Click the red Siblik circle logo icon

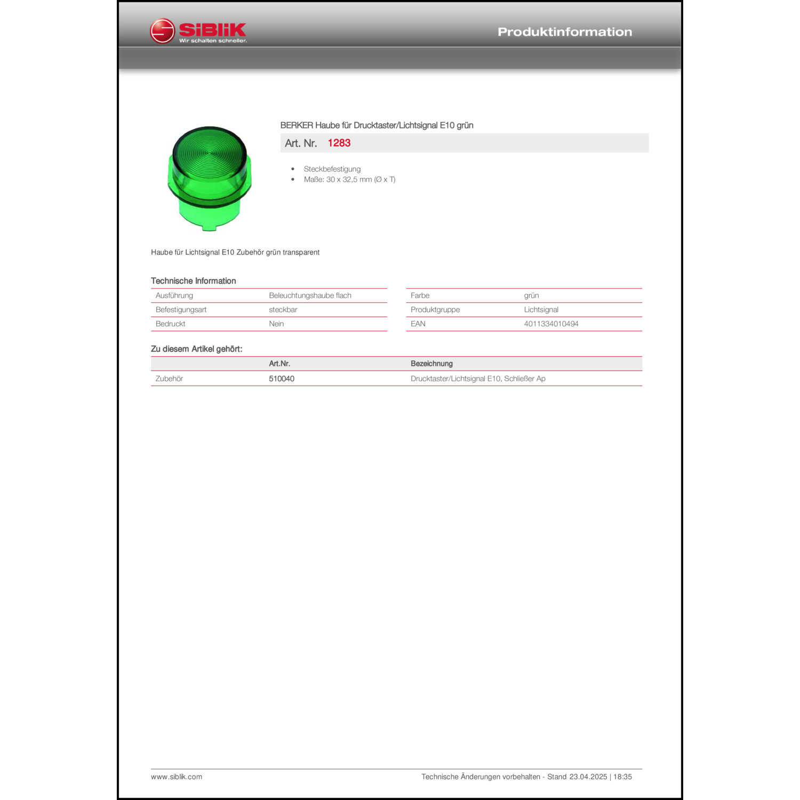pos(162,31)
